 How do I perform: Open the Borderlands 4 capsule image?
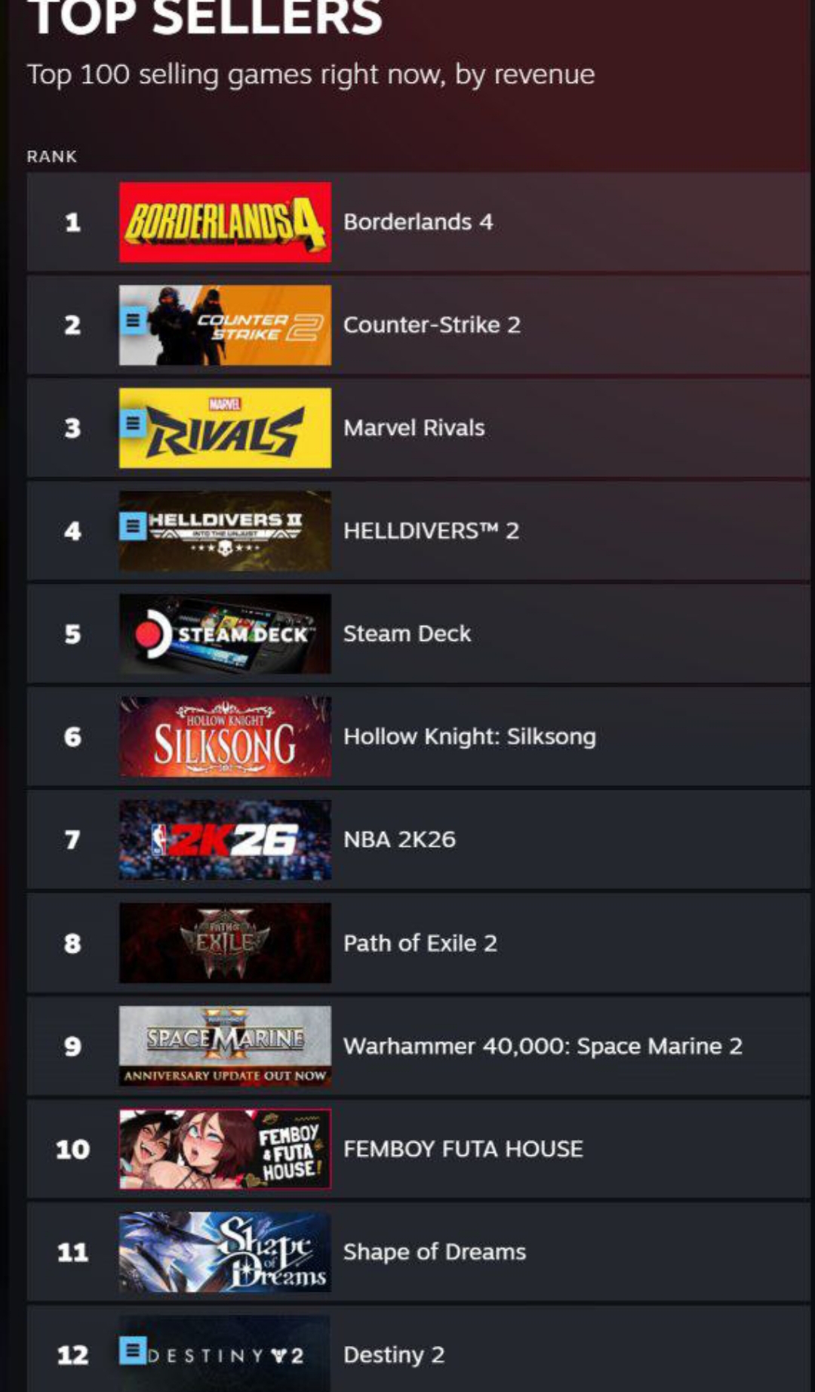pyautogui.click(x=225, y=222)
